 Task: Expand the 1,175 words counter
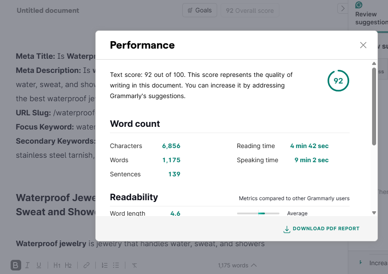237,265
